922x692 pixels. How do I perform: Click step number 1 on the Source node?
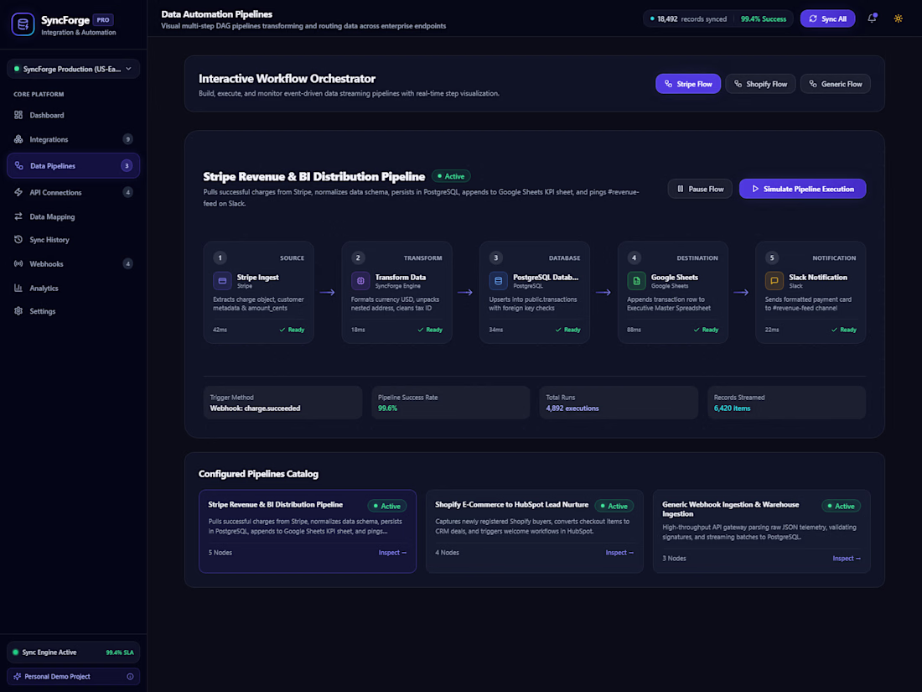(x=220, y=258)
